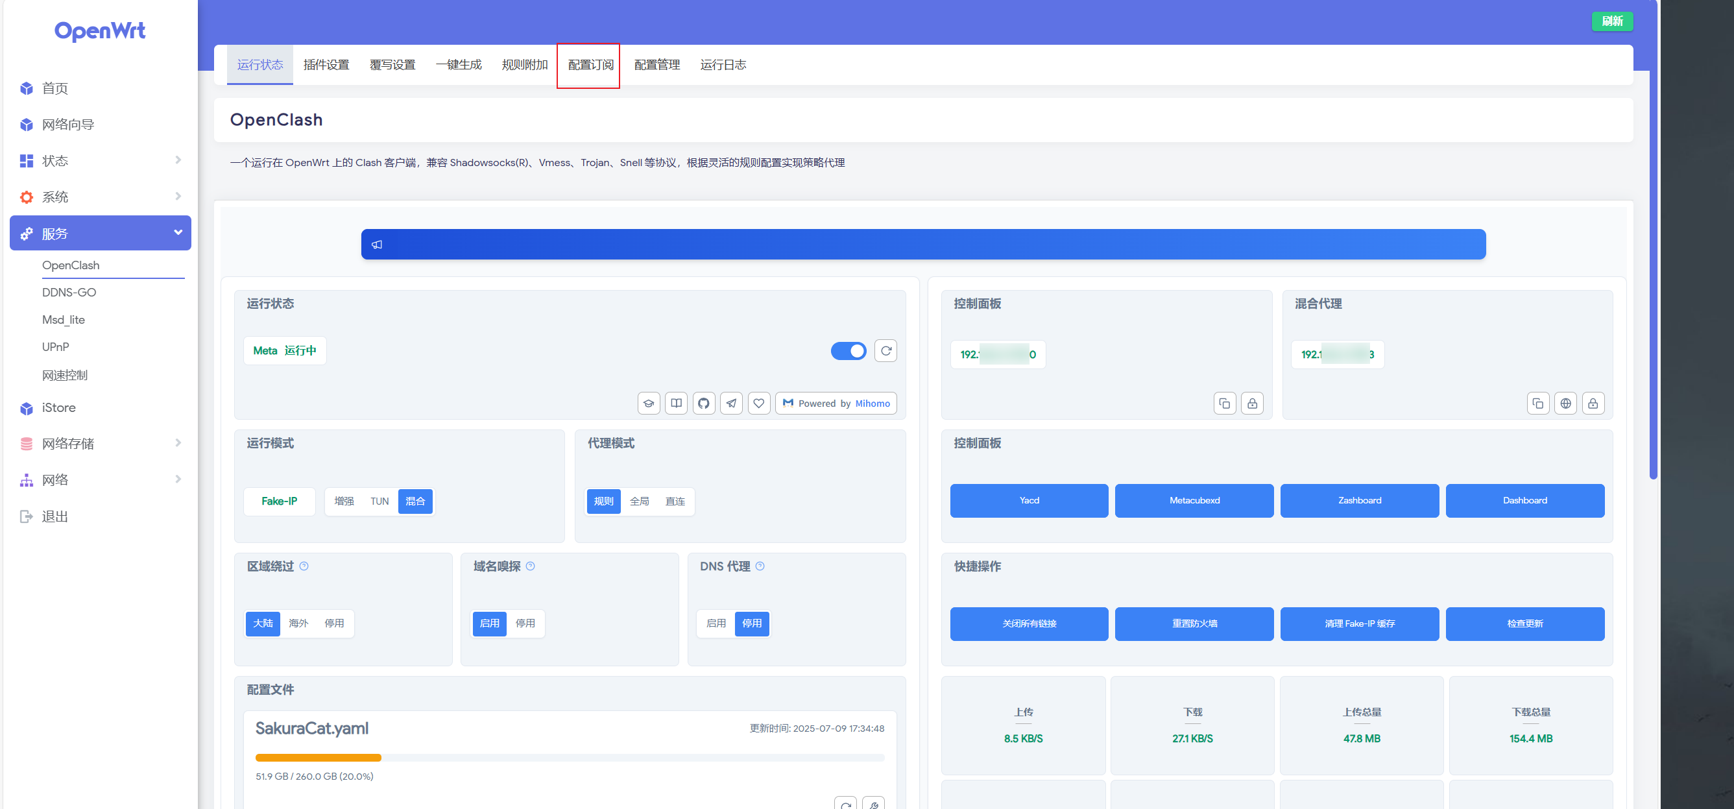Select 混合 run mode
Image resolution: width=1734 pixels, height=809 pixels.
click(x=415, y=501)
